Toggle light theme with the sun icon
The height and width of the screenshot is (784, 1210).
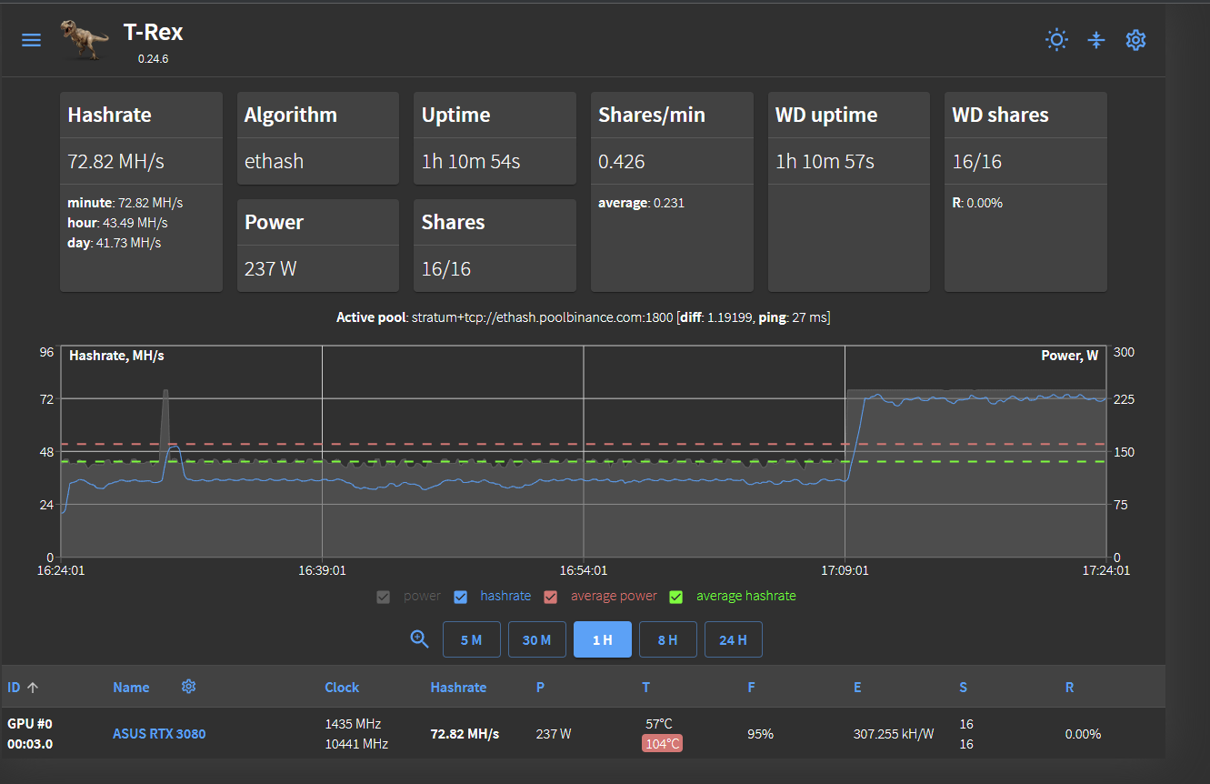(x=1056, y=40)
